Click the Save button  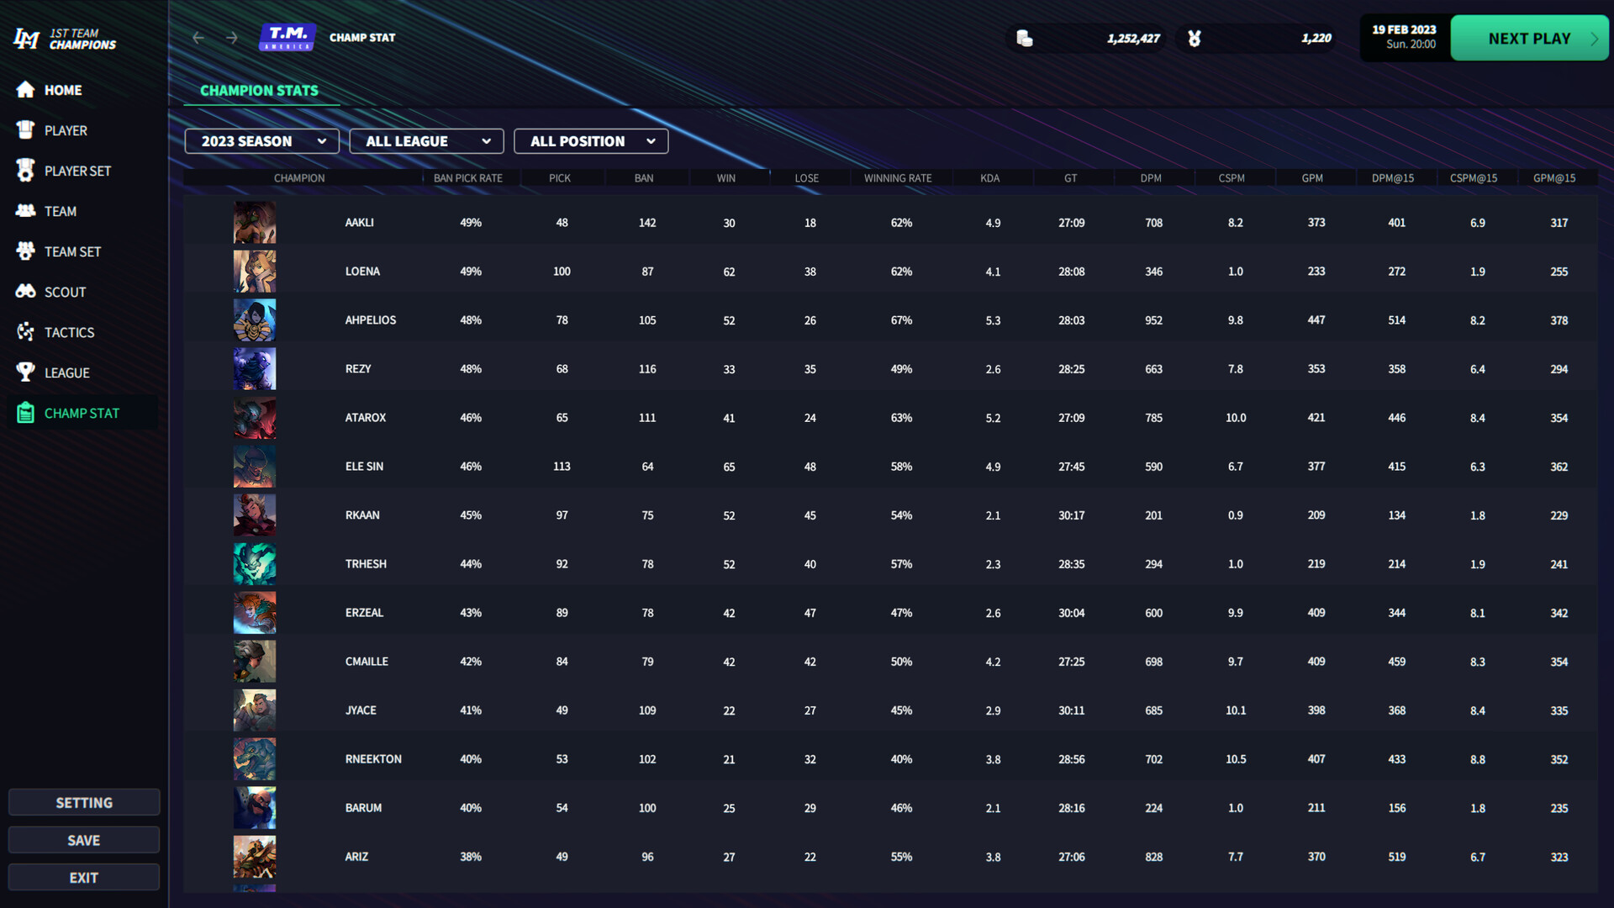click(83, 839)
